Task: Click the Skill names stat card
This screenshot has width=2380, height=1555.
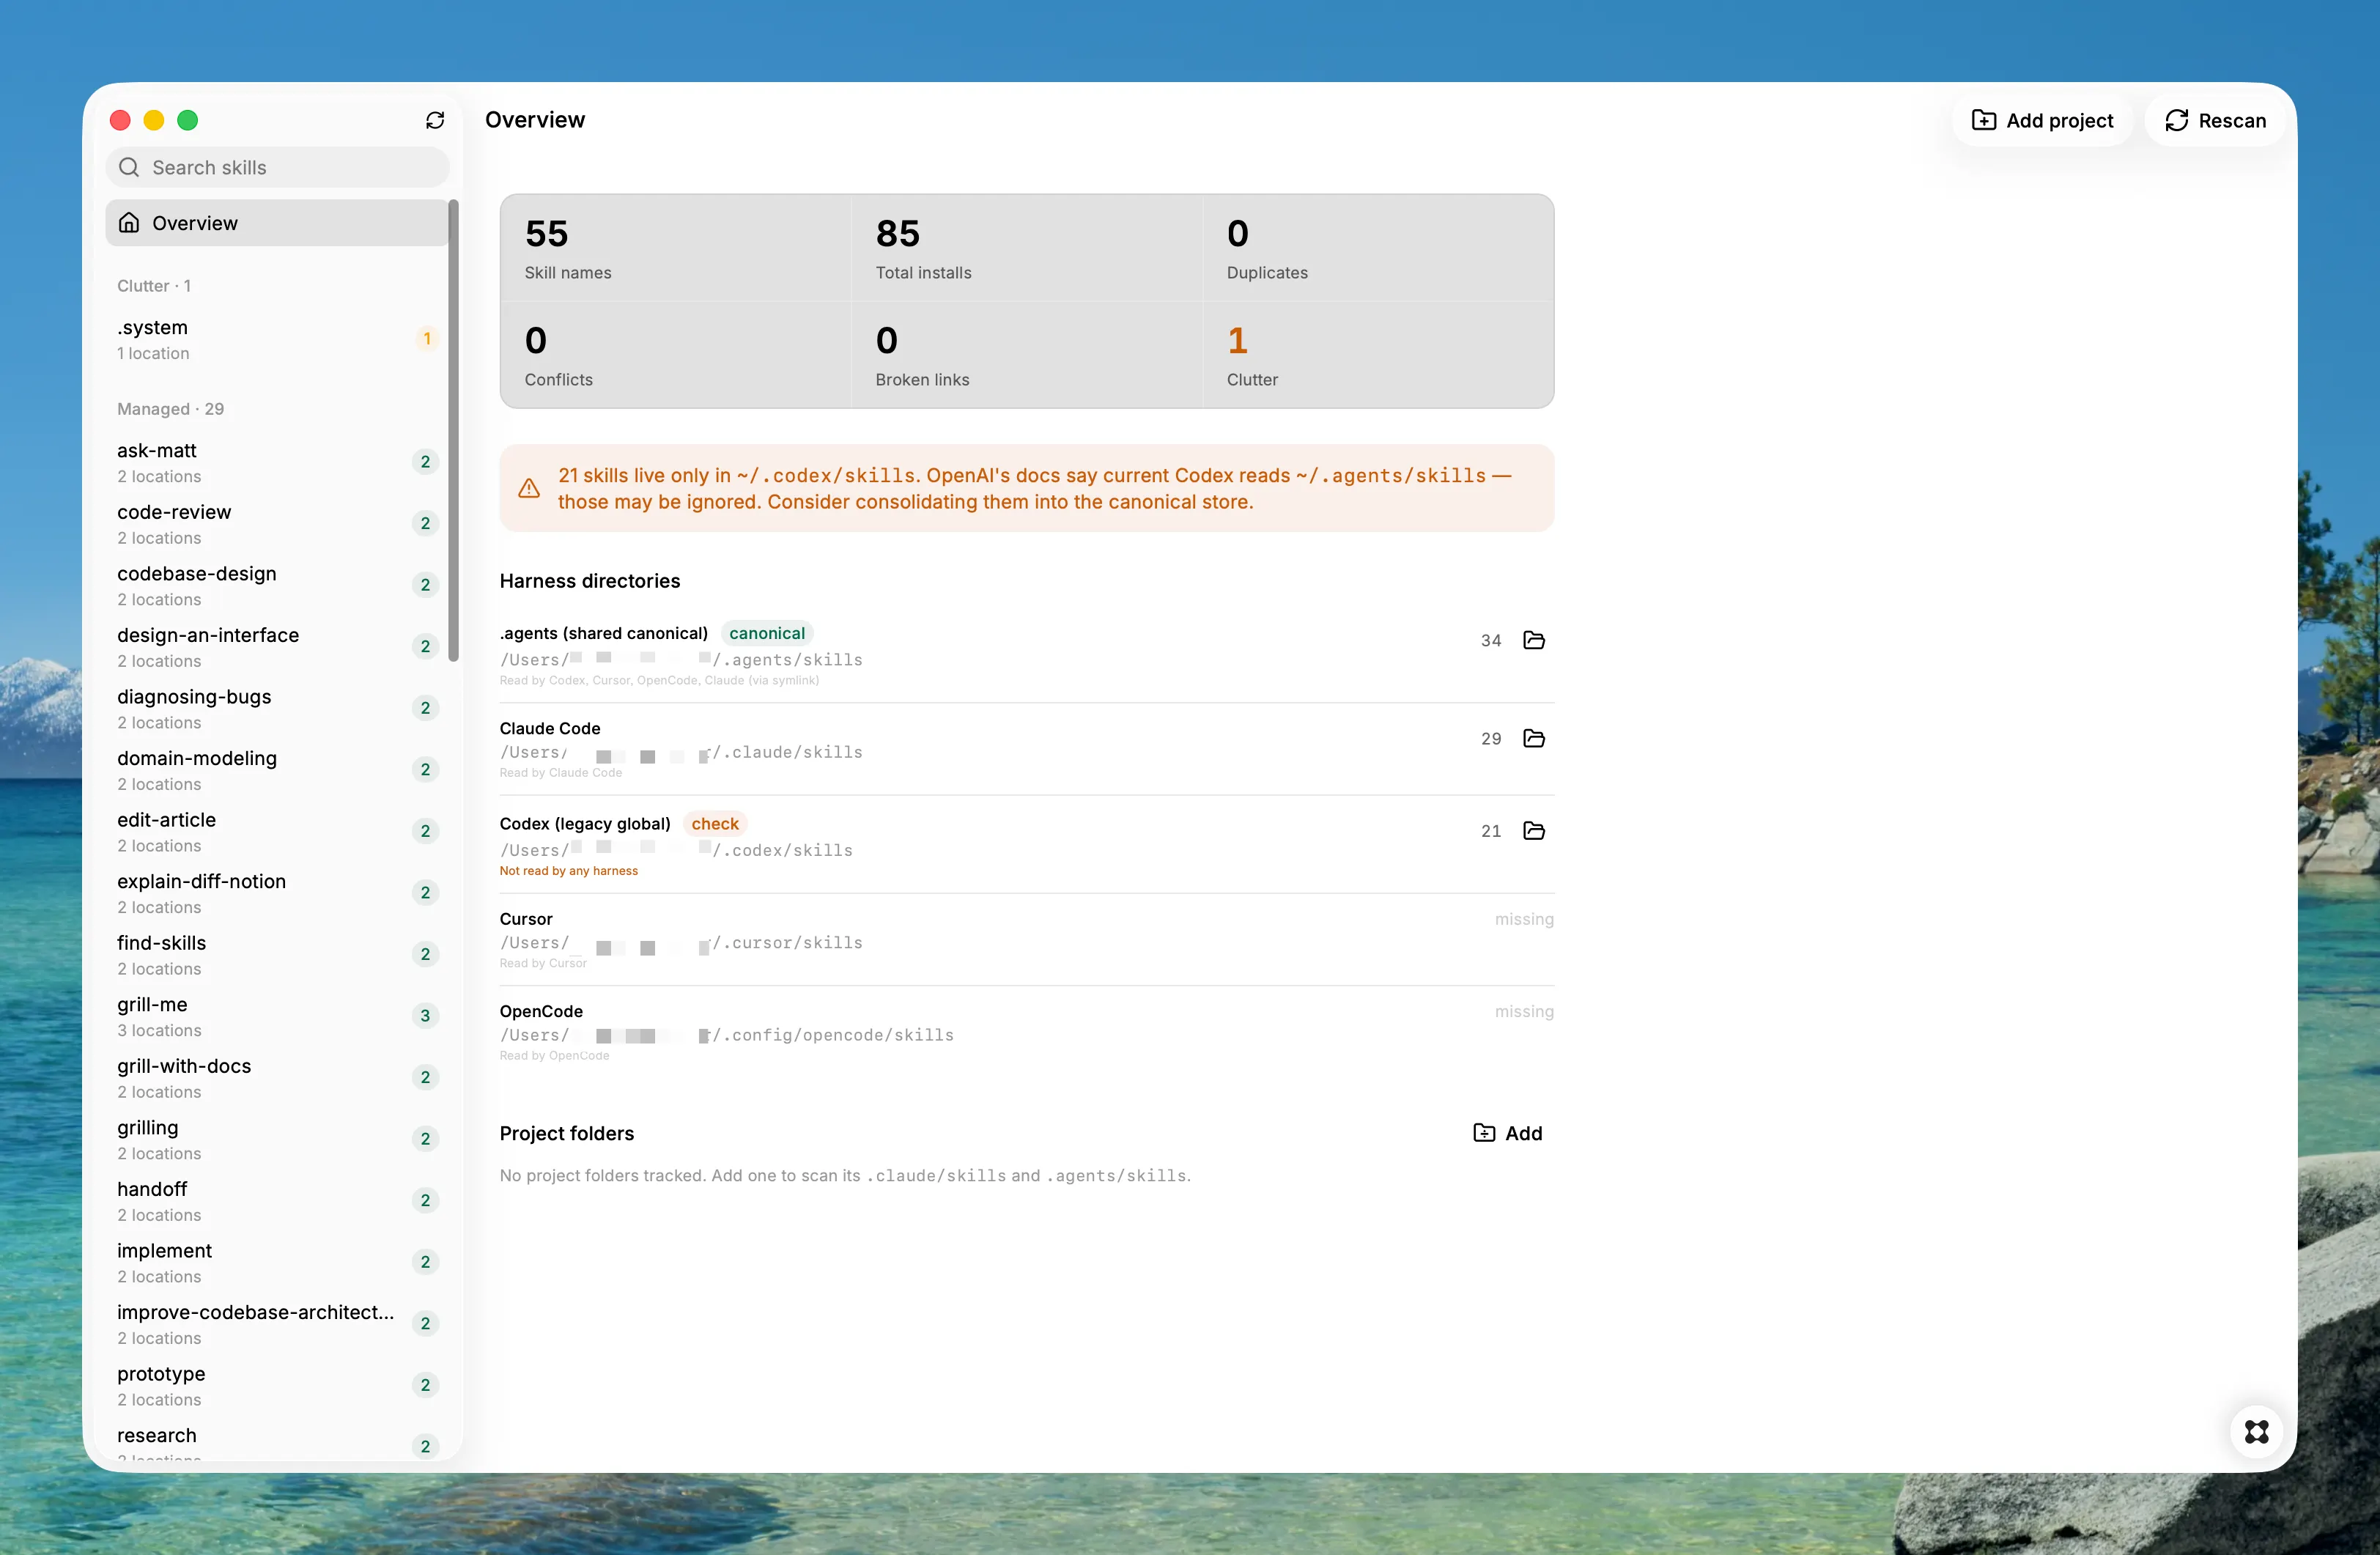Action: (676, 248)
